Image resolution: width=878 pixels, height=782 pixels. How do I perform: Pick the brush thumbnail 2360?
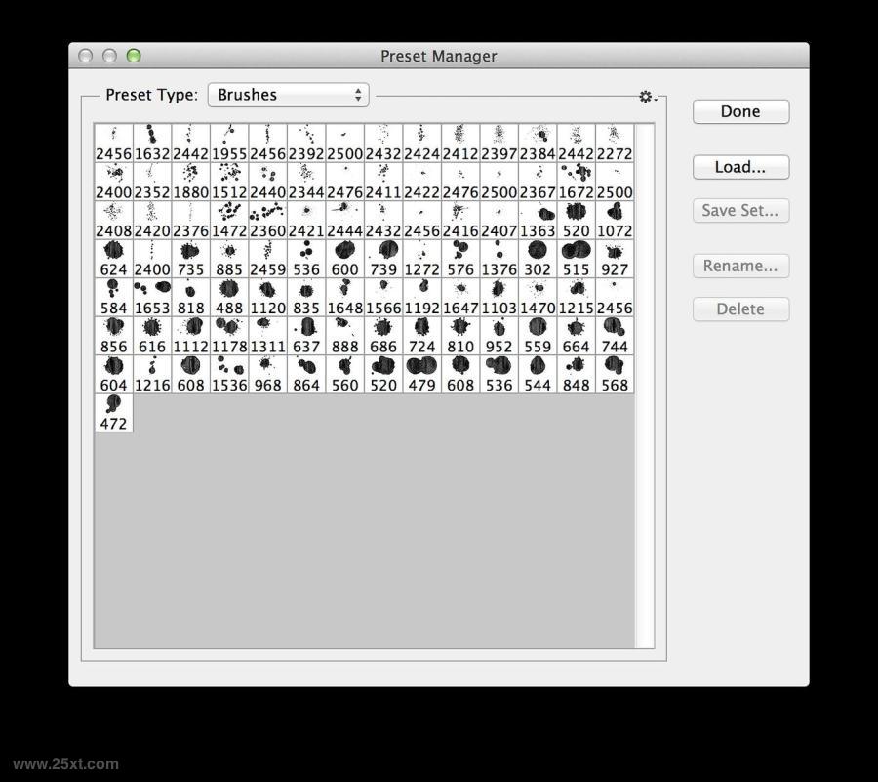(267, 221)
